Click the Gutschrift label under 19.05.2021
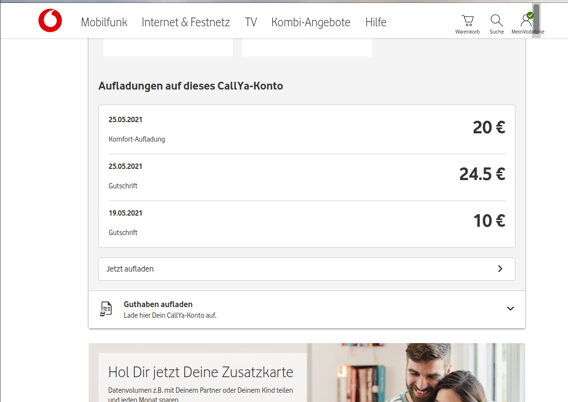The height and width of the screenshot is (402, 568). pyautogui.click(x=123, y=233)
